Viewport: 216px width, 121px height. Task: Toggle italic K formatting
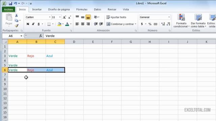click(33, 24)
